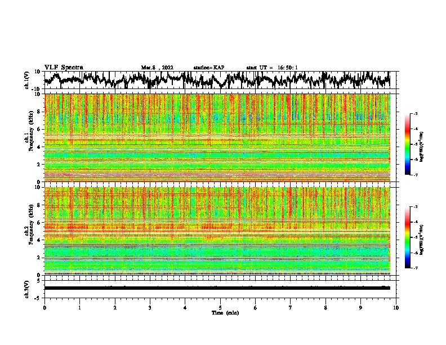Click the "-7" label on ch.2 colorbar

416,268
